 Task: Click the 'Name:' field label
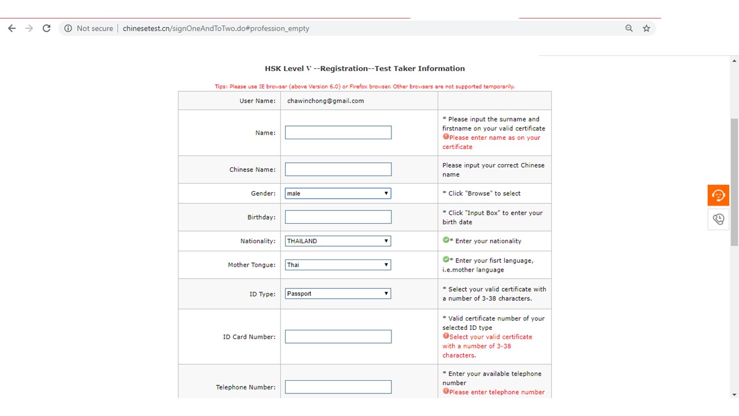pos(266,133)
